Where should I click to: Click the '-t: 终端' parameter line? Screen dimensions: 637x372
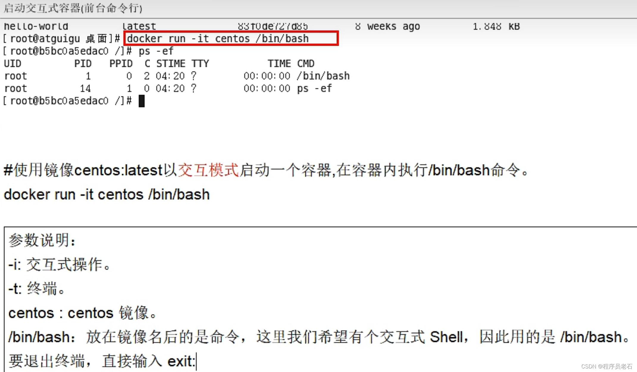coord(37,289)
